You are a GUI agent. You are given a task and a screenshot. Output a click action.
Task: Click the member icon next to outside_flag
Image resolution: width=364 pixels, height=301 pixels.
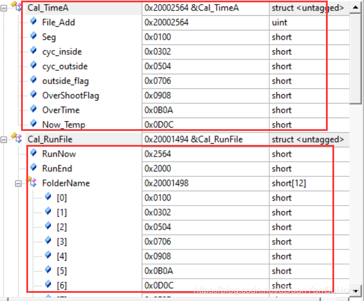click(33, 79)
